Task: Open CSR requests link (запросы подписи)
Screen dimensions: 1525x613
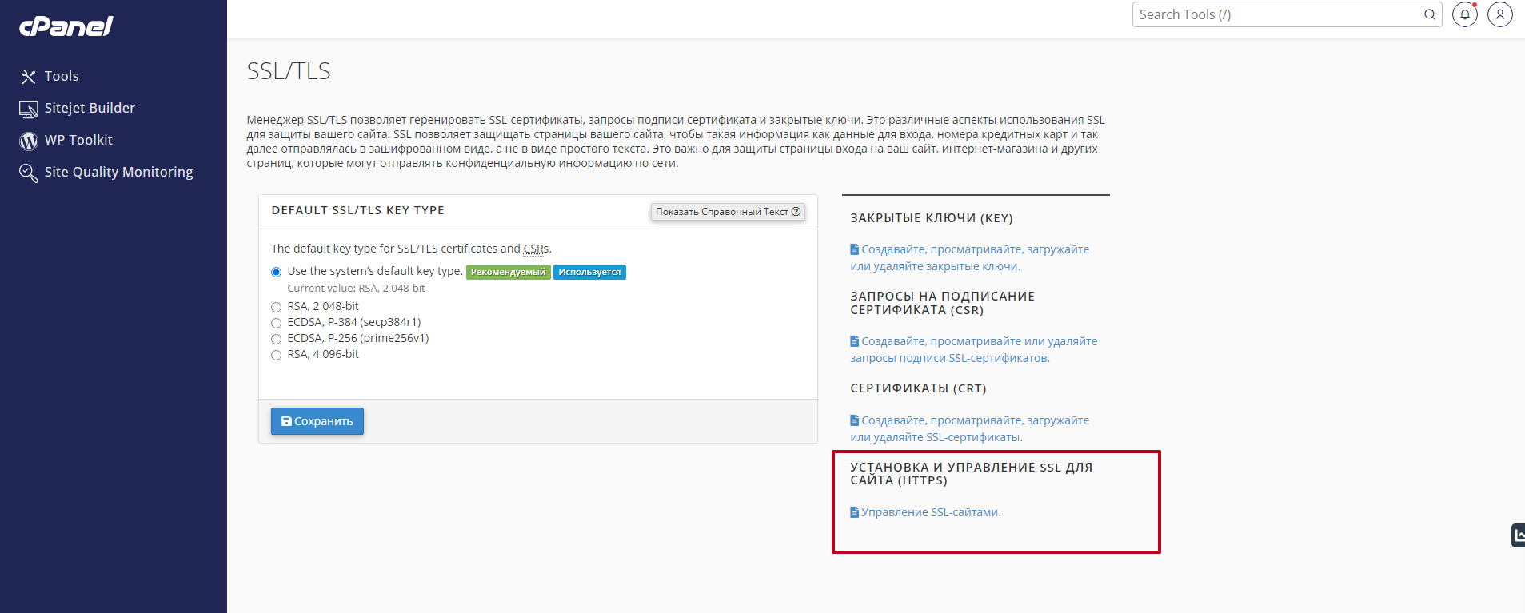Action: point(973,349)
